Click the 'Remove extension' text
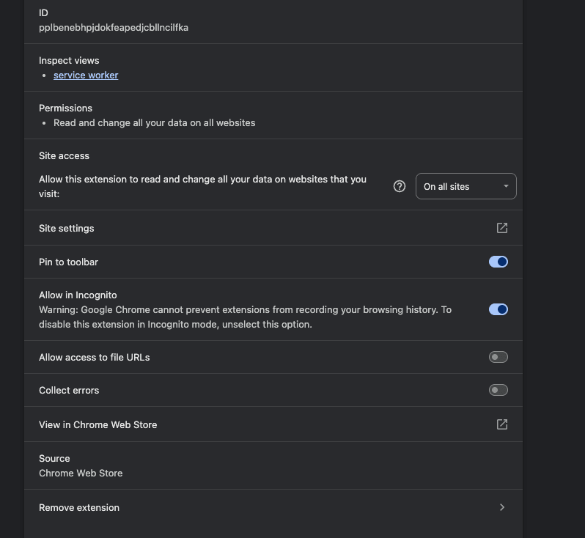Screen dimensions: 585x538 coord(79,507)
